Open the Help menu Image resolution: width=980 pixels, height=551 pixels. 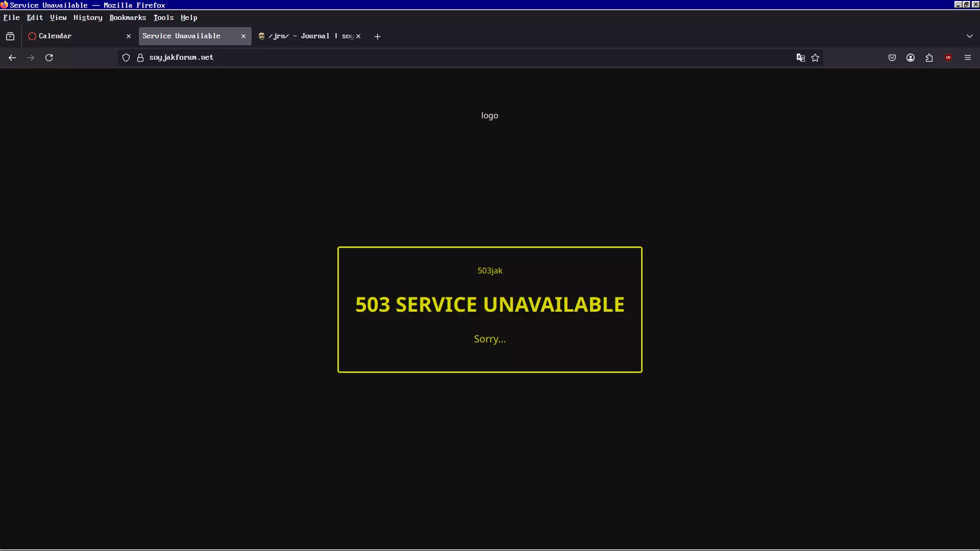point(189,17)
